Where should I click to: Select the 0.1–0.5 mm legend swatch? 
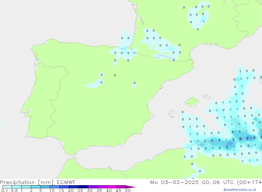coord(7,187)
